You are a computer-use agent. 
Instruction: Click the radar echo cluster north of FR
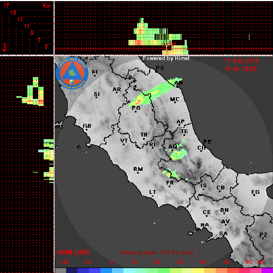point(170,173)
